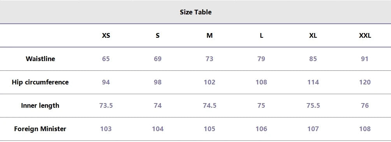Select Hip circumference value 120
Viewport: 391px width, 142px height.
coord(365,82)
